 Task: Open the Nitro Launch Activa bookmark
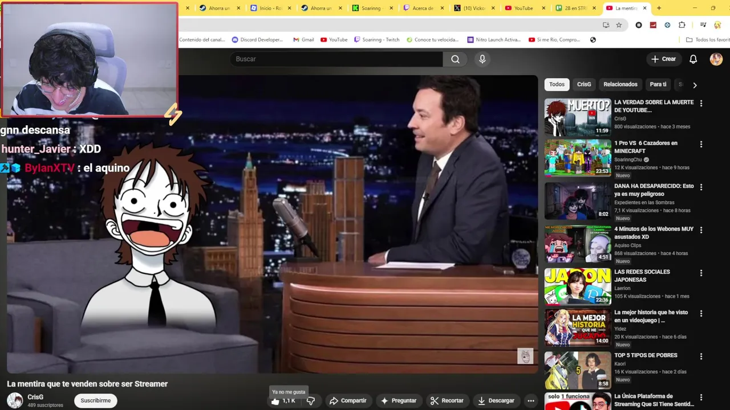[494, 40]
